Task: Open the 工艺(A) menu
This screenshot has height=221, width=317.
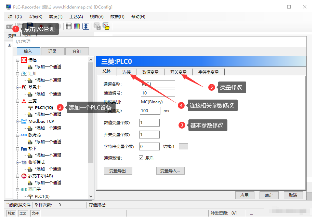Action: click(x=76, y=16)
